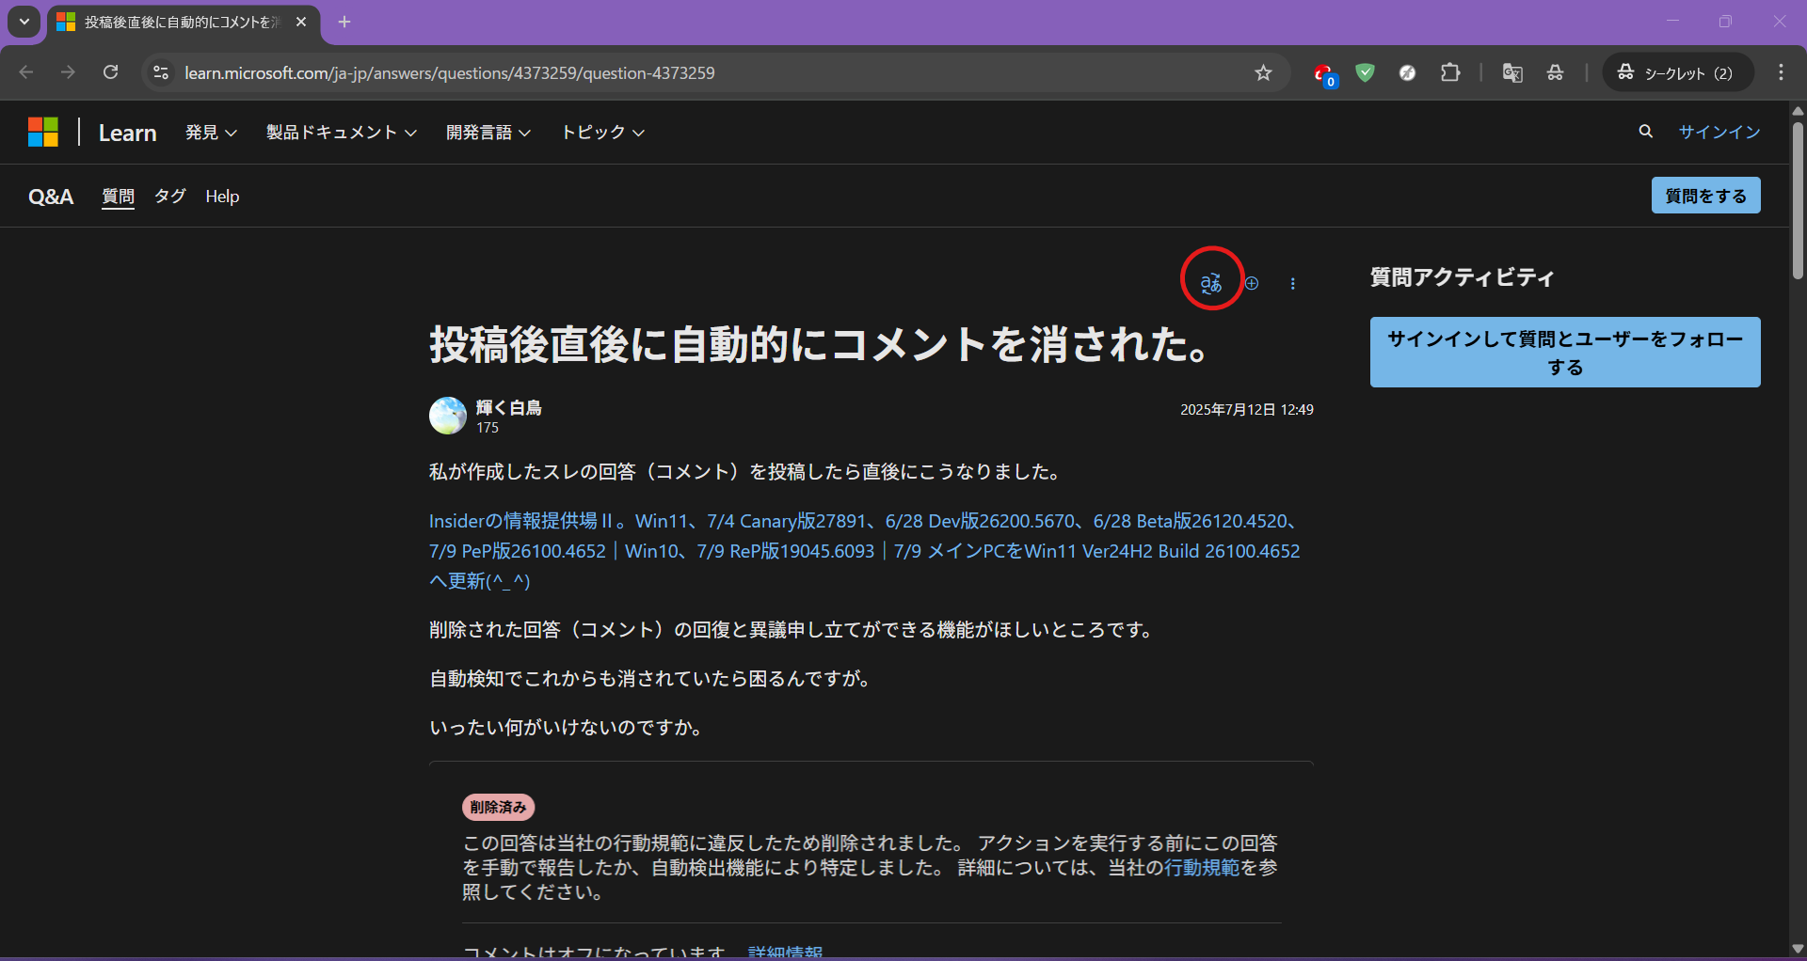The height and width of the screenshot is (961, 1807).
Task: Go back with the browser back arrow
Action: click(x=26, y=72)
